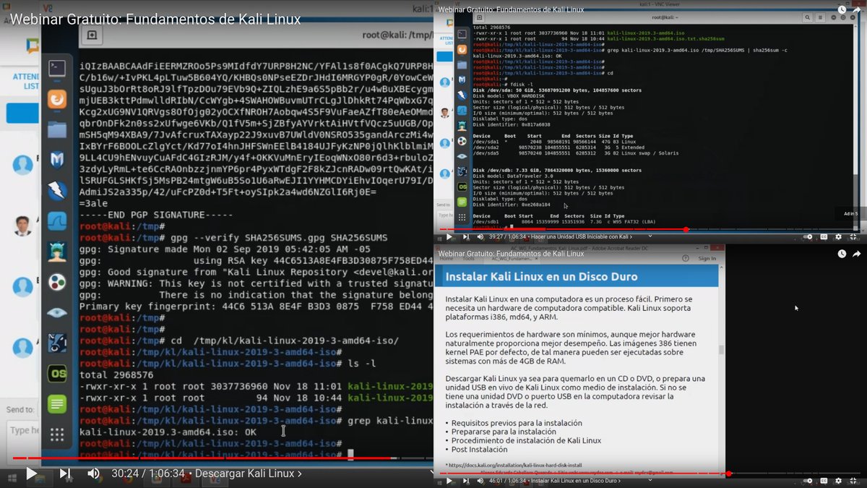Open the multicolored ball dock icon in the left video

(x=57, y=282)
